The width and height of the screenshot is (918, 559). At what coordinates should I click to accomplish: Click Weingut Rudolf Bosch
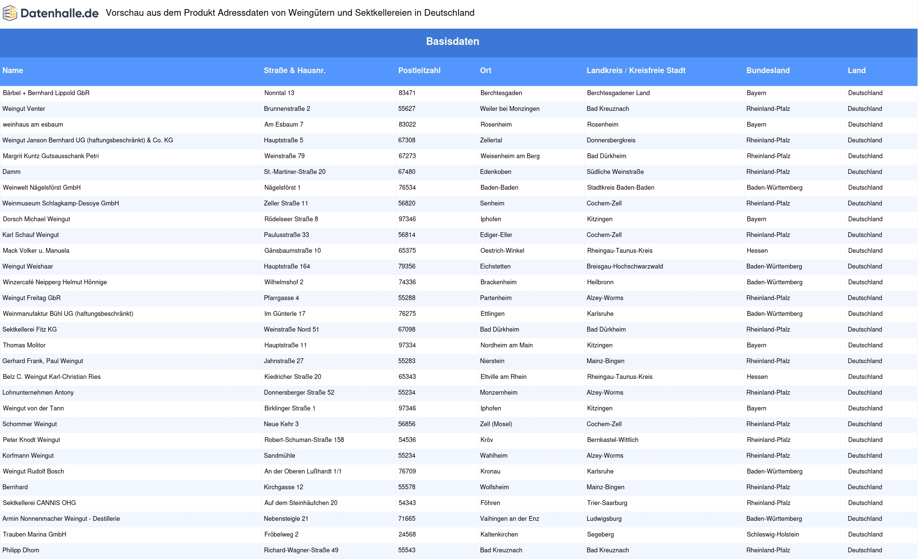point(33,472)
